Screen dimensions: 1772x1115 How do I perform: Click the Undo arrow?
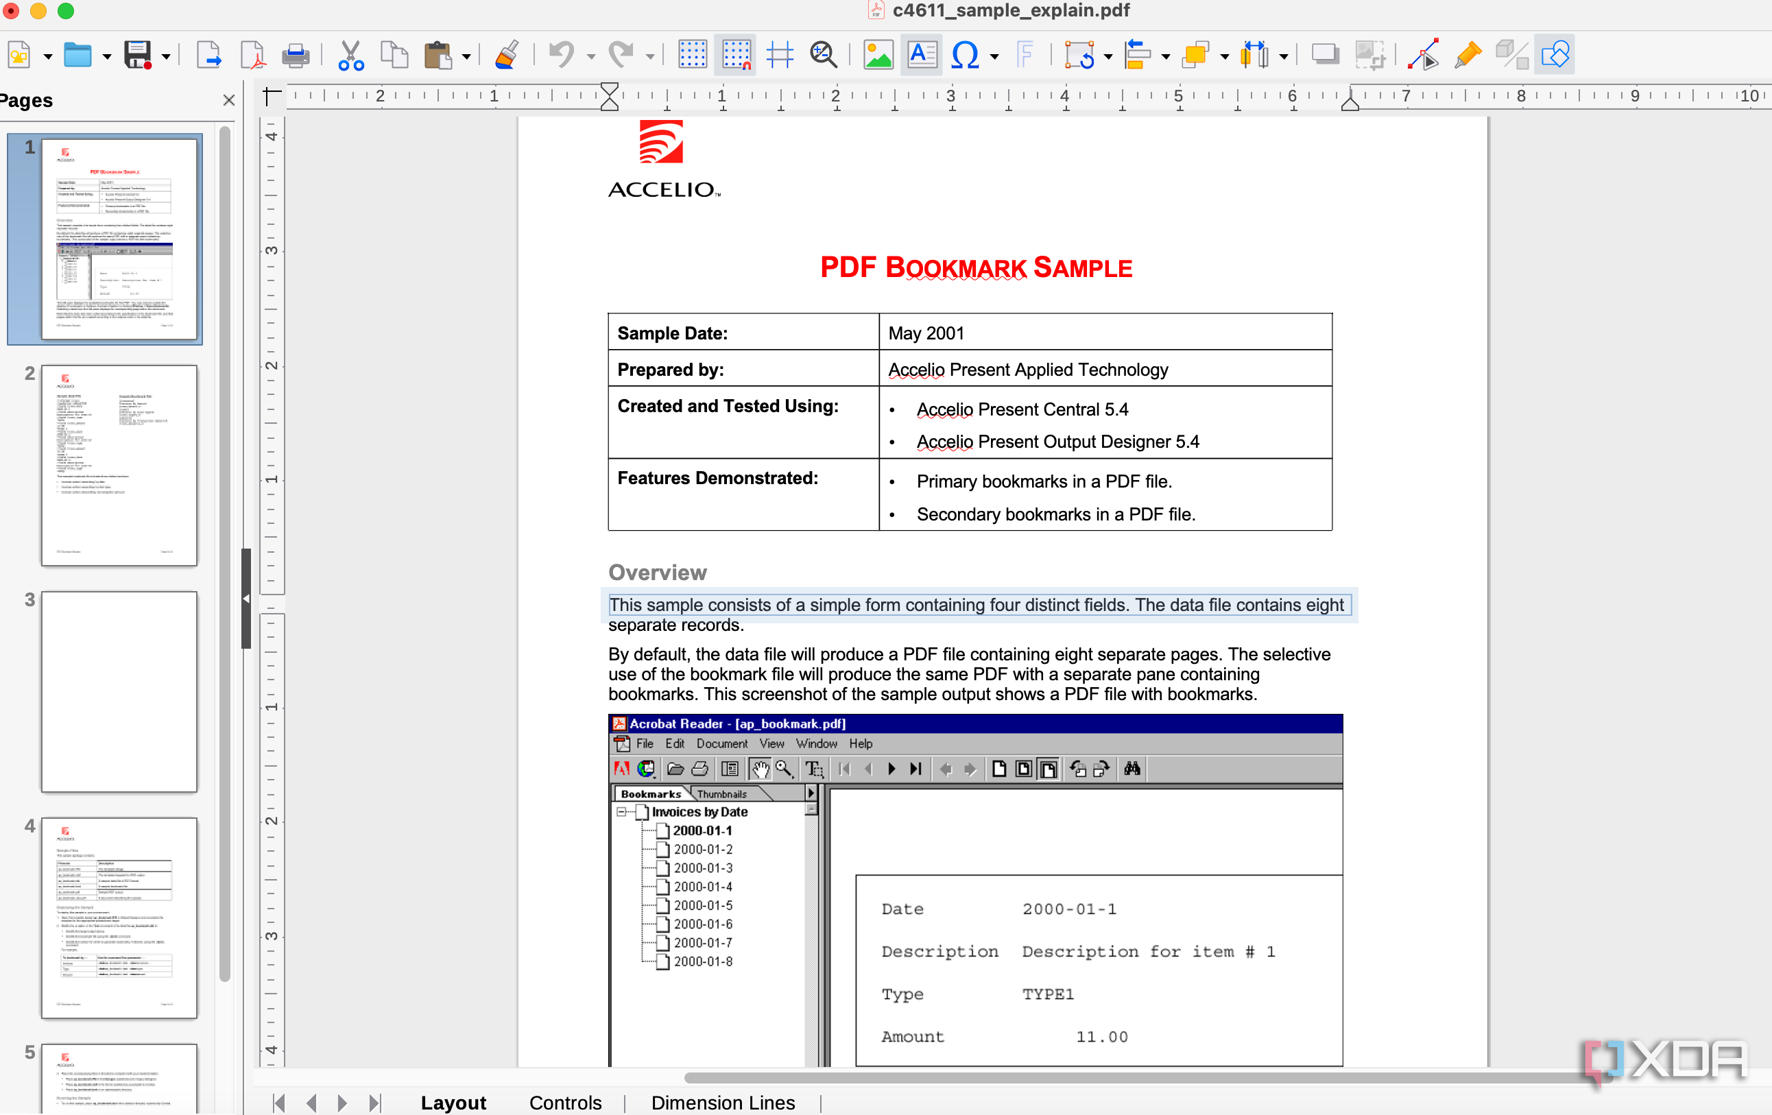[562, 55]
